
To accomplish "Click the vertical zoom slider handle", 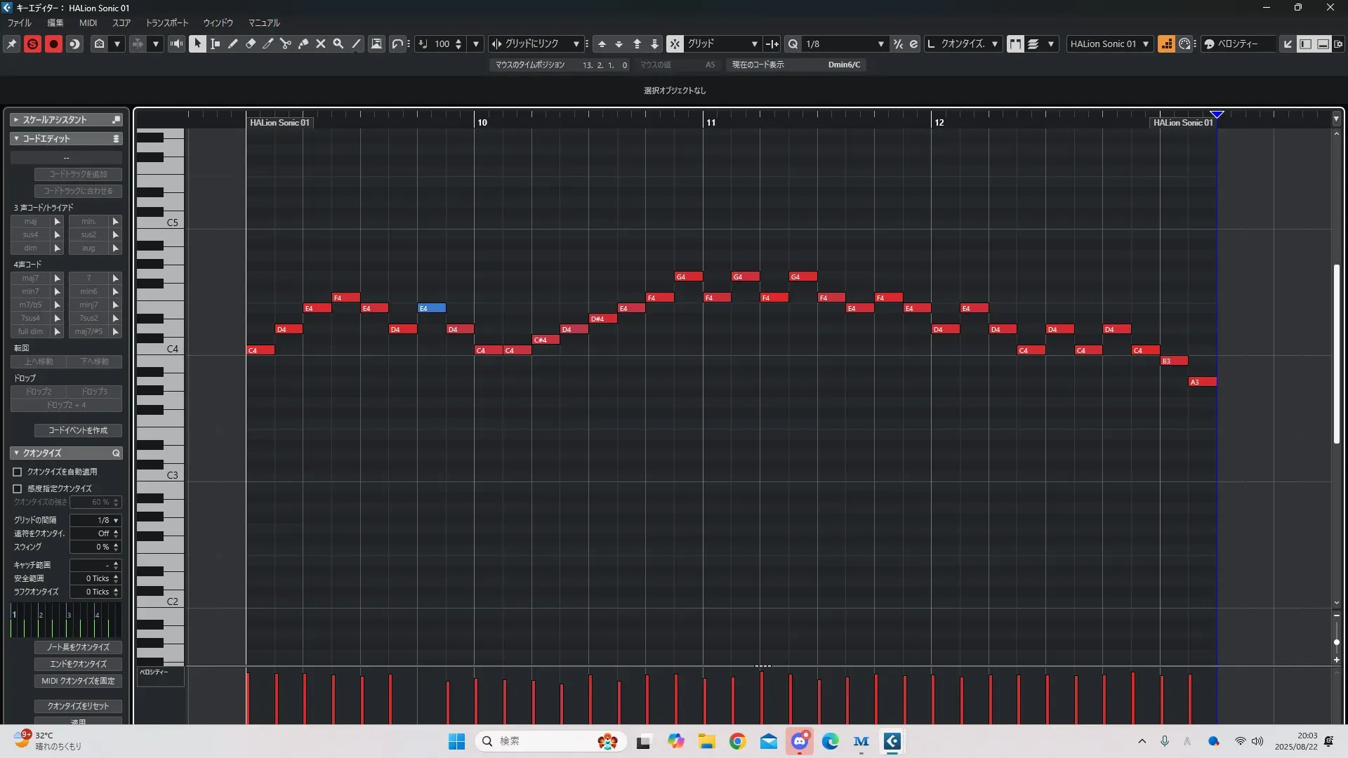I will [1336, 642].
